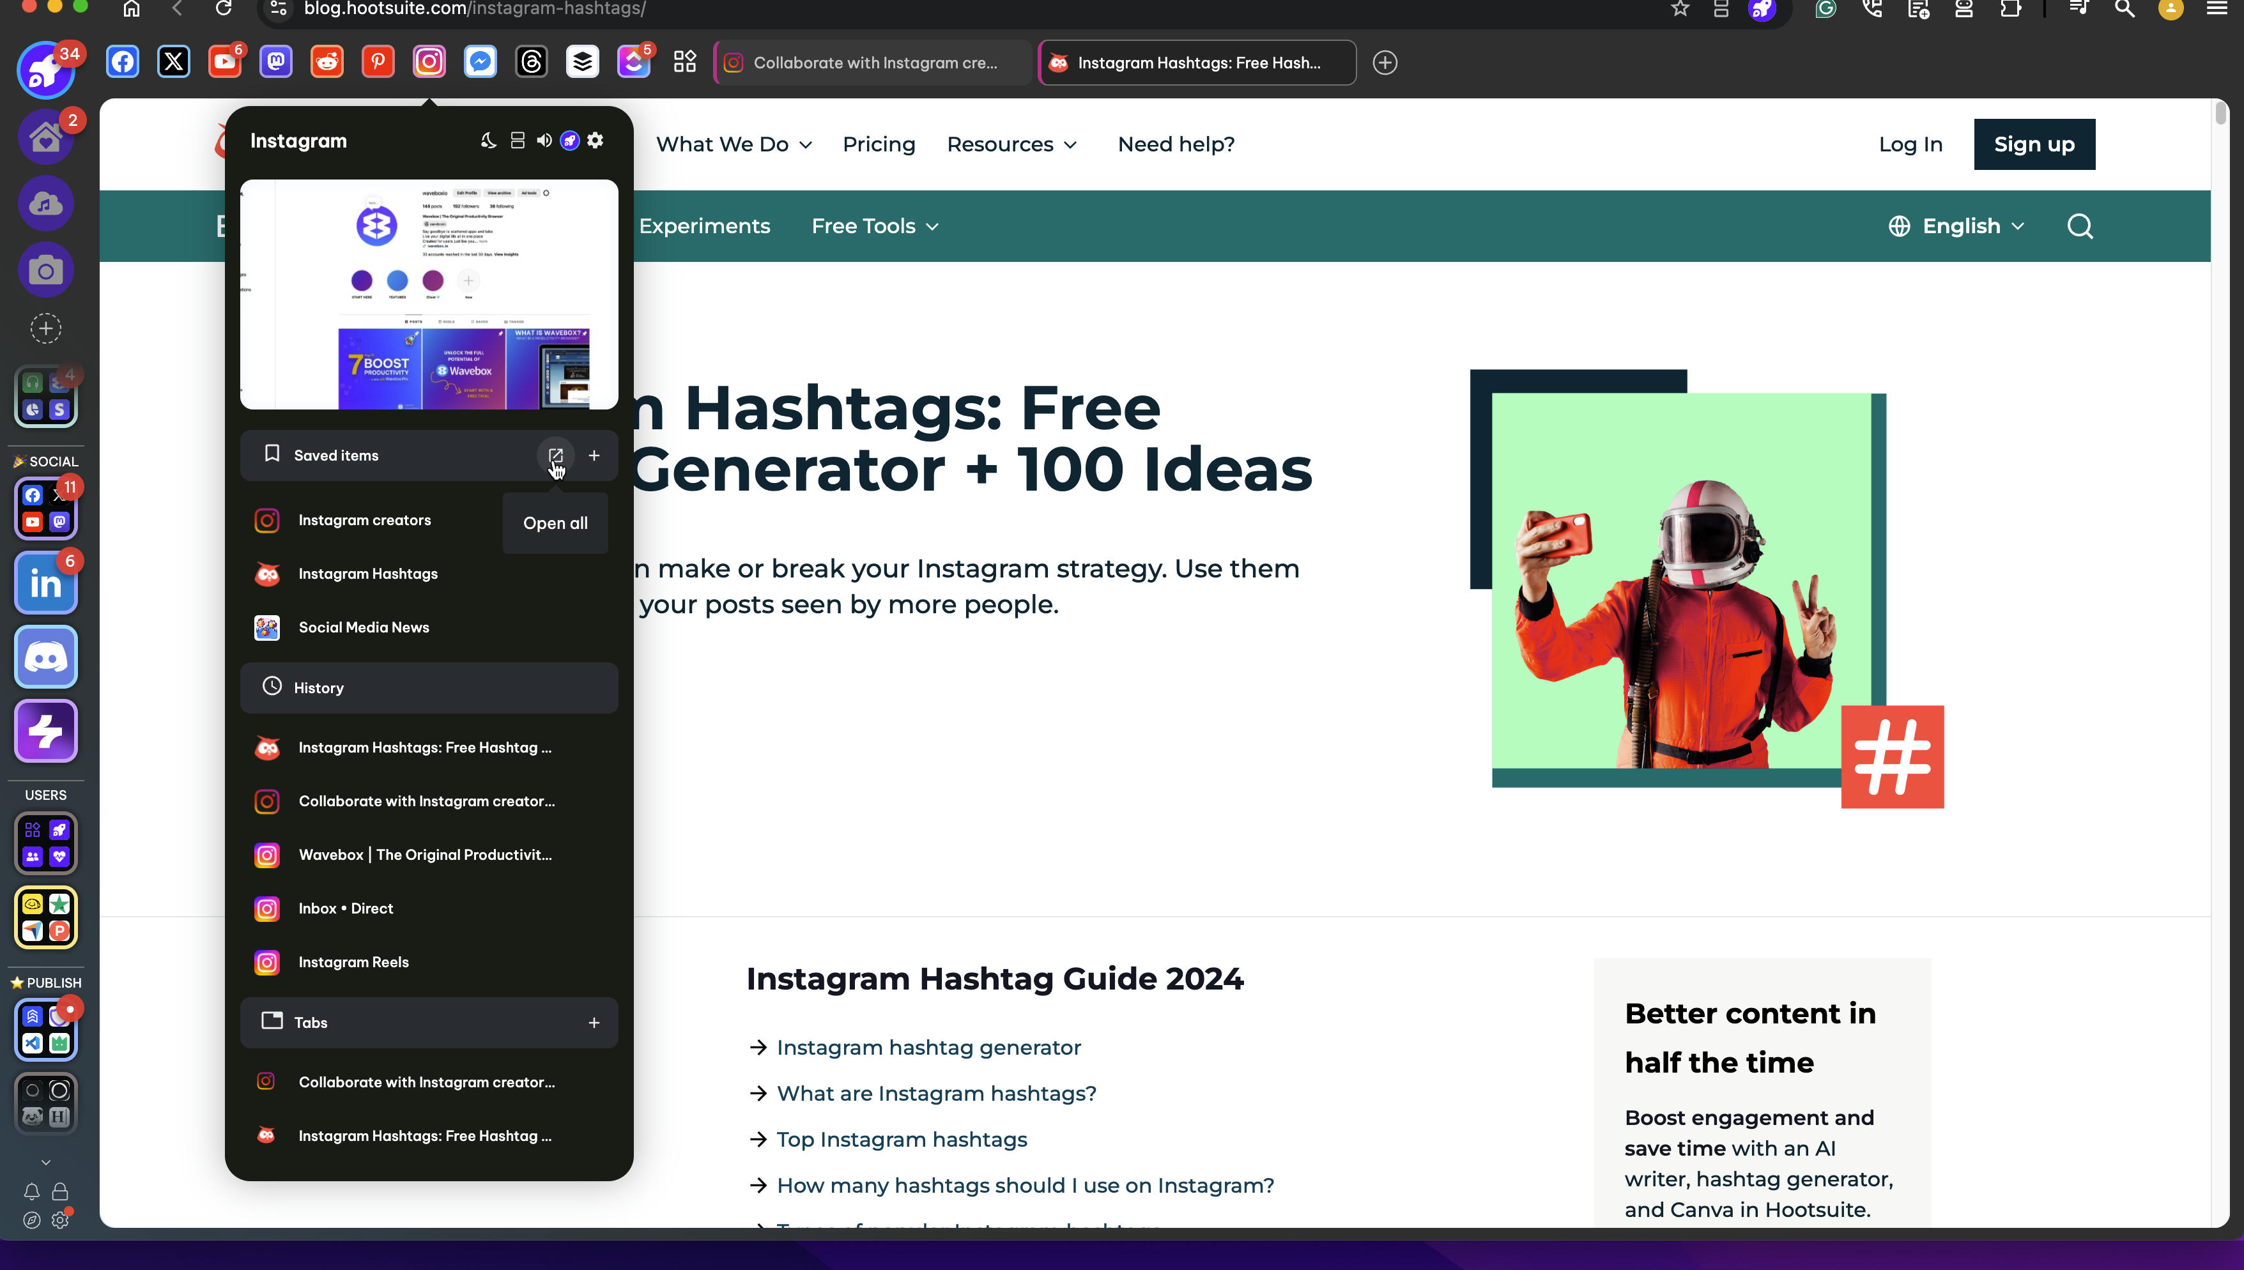Image resolution: width=2244 pixels, height=1270 pixels.
Task: Open Instagram app settings gear
Action: pyautogui.click(x=595, y=141)
